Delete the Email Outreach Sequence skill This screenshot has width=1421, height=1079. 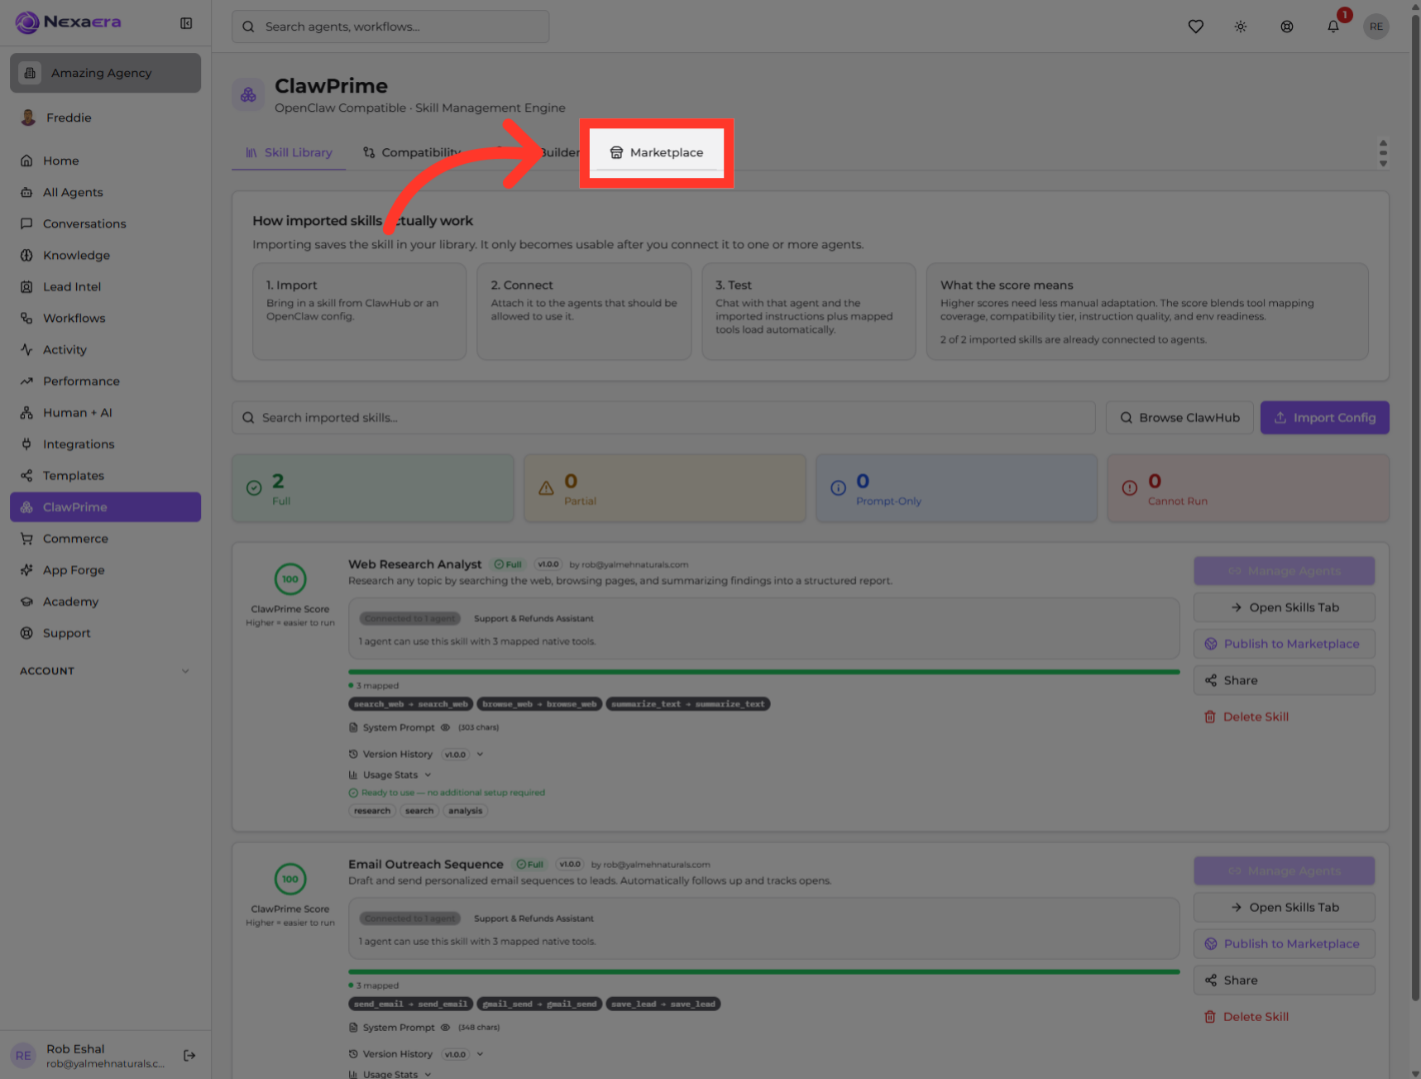[x=1246, y=1017]
